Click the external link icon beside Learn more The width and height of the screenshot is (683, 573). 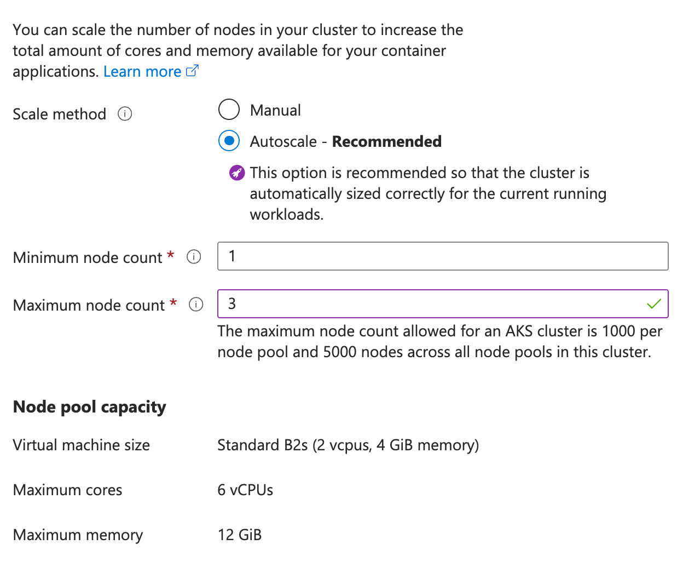pyautogui.click(x=192, y=71)
